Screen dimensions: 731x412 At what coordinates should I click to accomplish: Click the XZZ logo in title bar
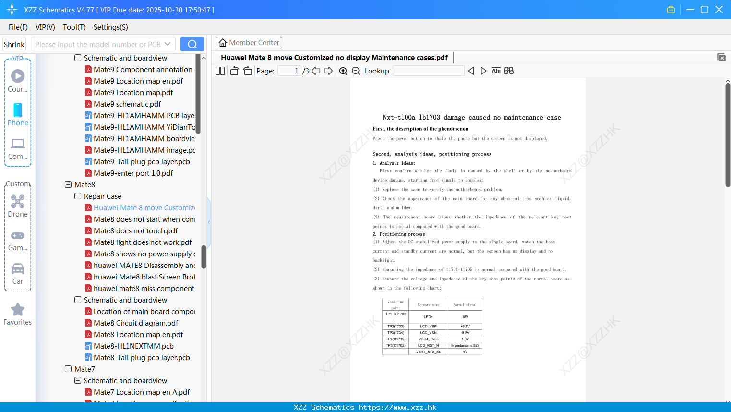(x=12, y=10)
